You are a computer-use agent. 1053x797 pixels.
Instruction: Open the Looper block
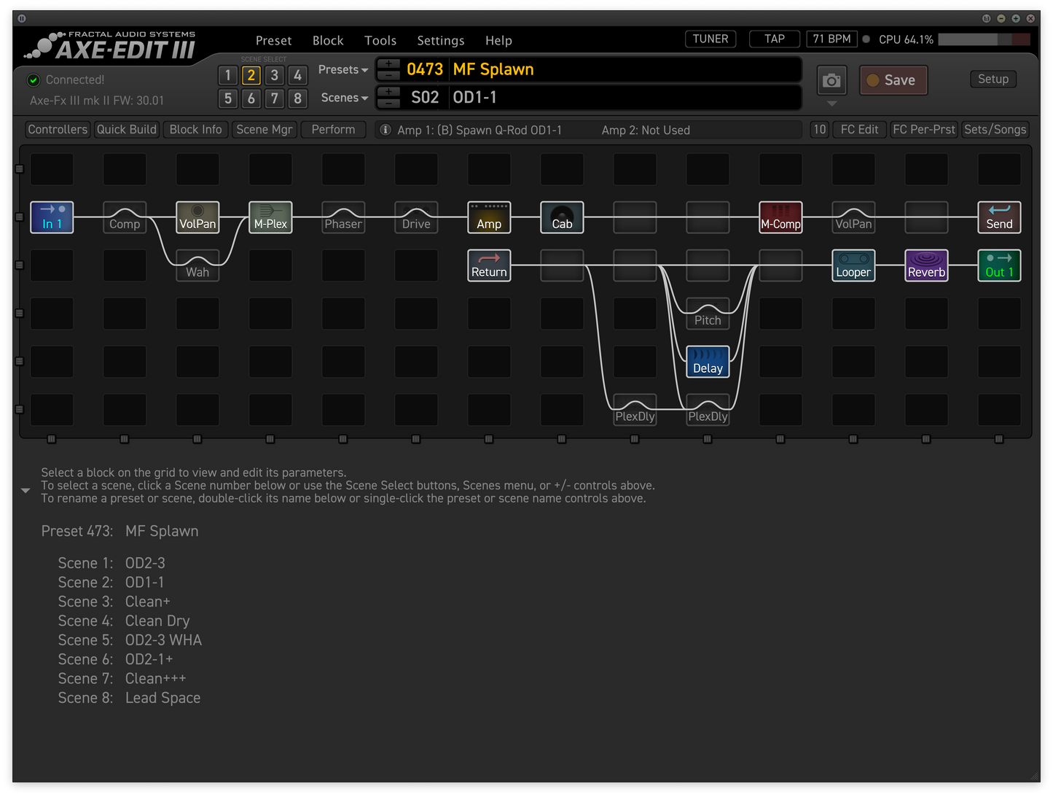pyautogui.click(x=853, y=265)
